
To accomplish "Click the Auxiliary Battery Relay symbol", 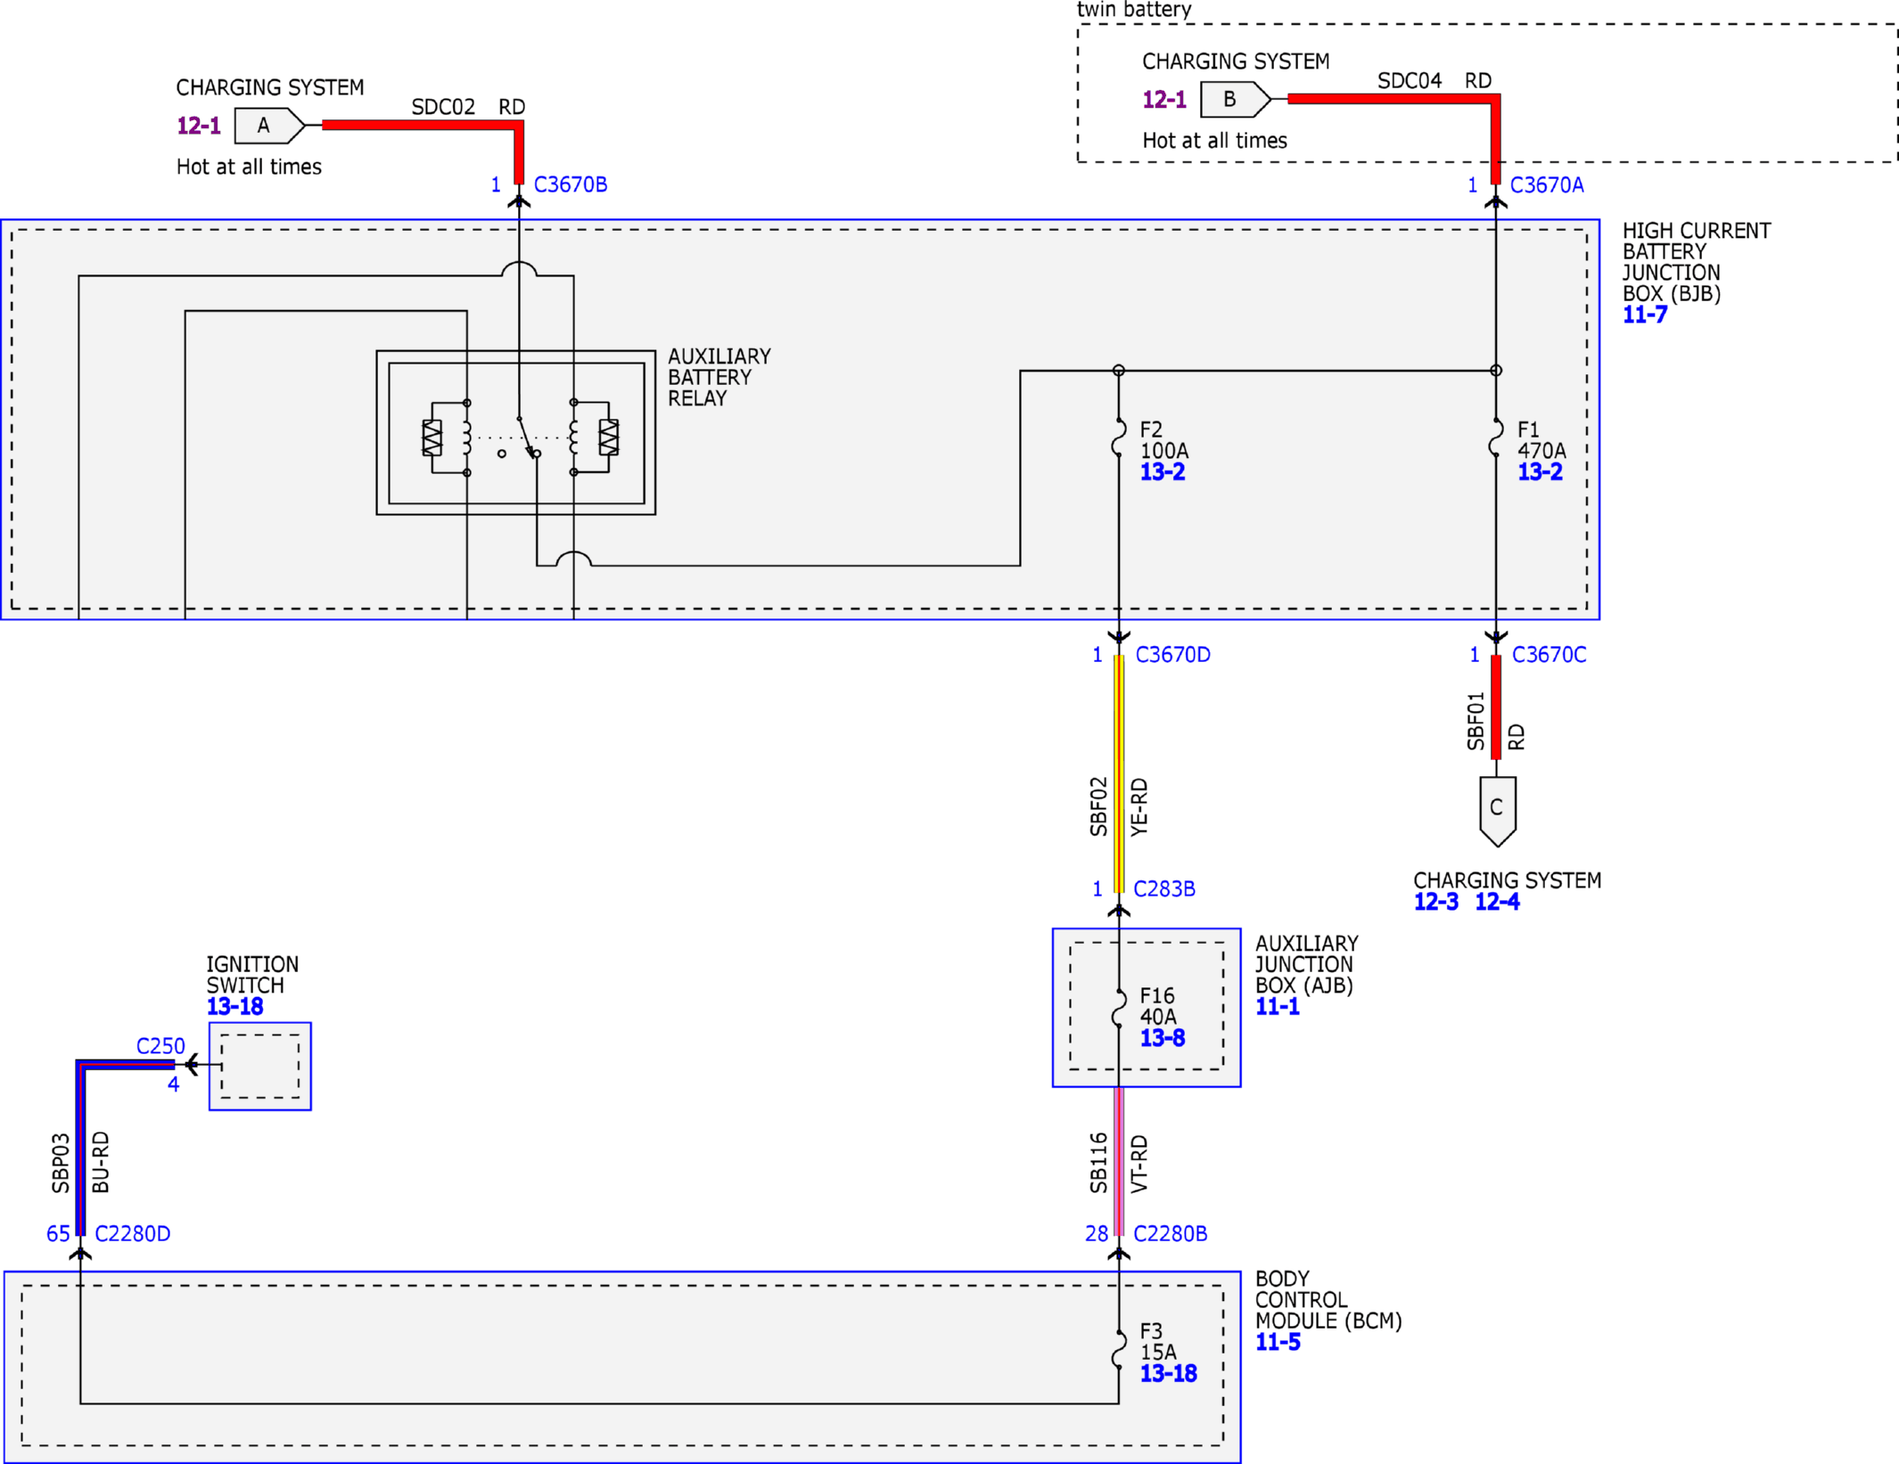I will point(516,433).
